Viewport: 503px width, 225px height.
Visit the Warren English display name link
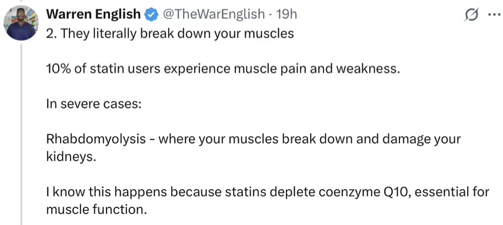pyautogui.click(x=94, y=14)
